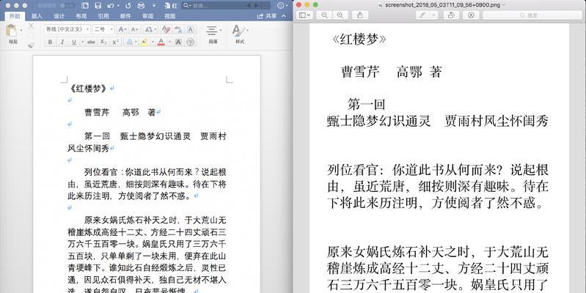This screenshot has height=293, width=586.
Task: Switch to the 引用 tab
Action: [x=103, y=16]
